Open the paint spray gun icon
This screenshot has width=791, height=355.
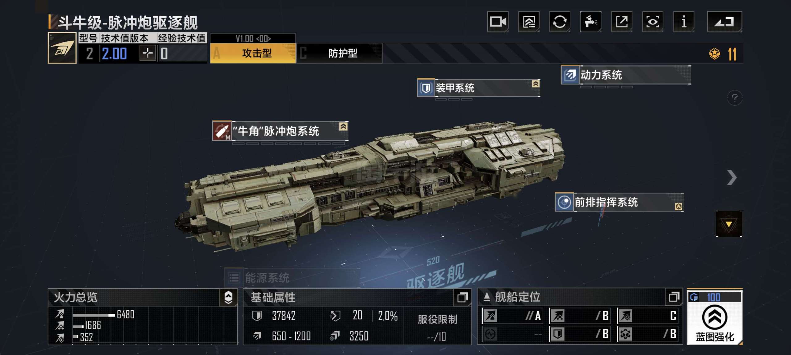[590, 22]
